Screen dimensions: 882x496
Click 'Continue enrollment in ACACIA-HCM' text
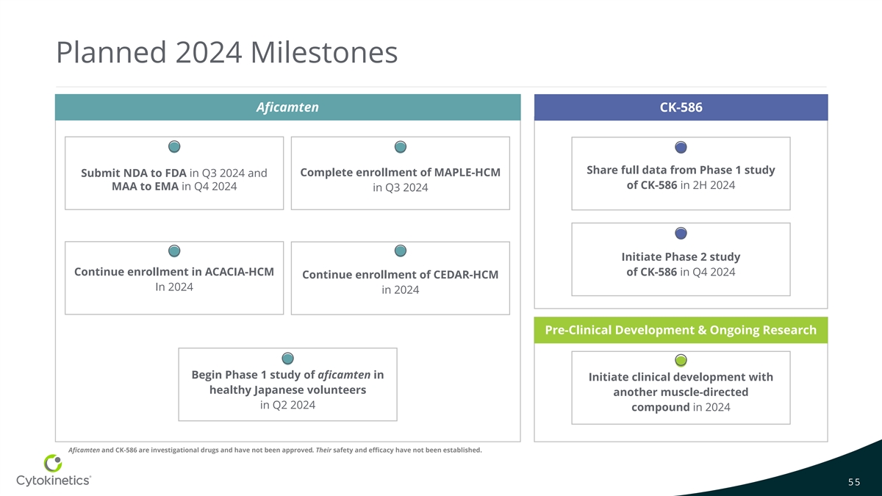[x=174, y=272]
